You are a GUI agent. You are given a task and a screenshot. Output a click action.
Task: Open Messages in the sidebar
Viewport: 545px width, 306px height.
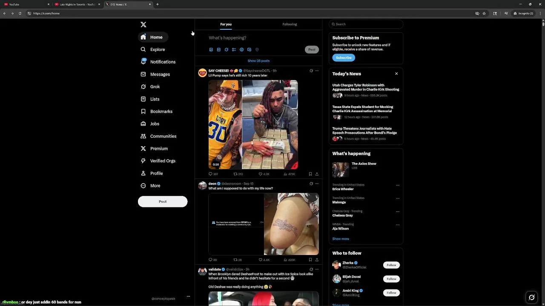(155, 74)
